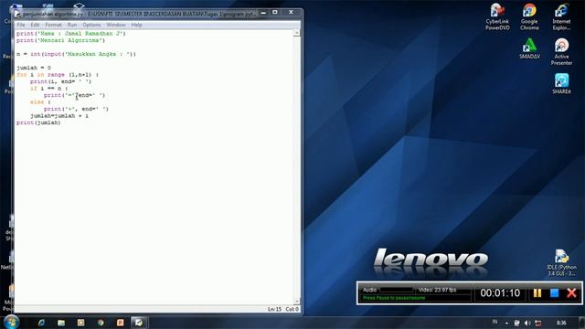Click the 'jumlah = 0' code line
585x329 pixels.
(34, 68)
